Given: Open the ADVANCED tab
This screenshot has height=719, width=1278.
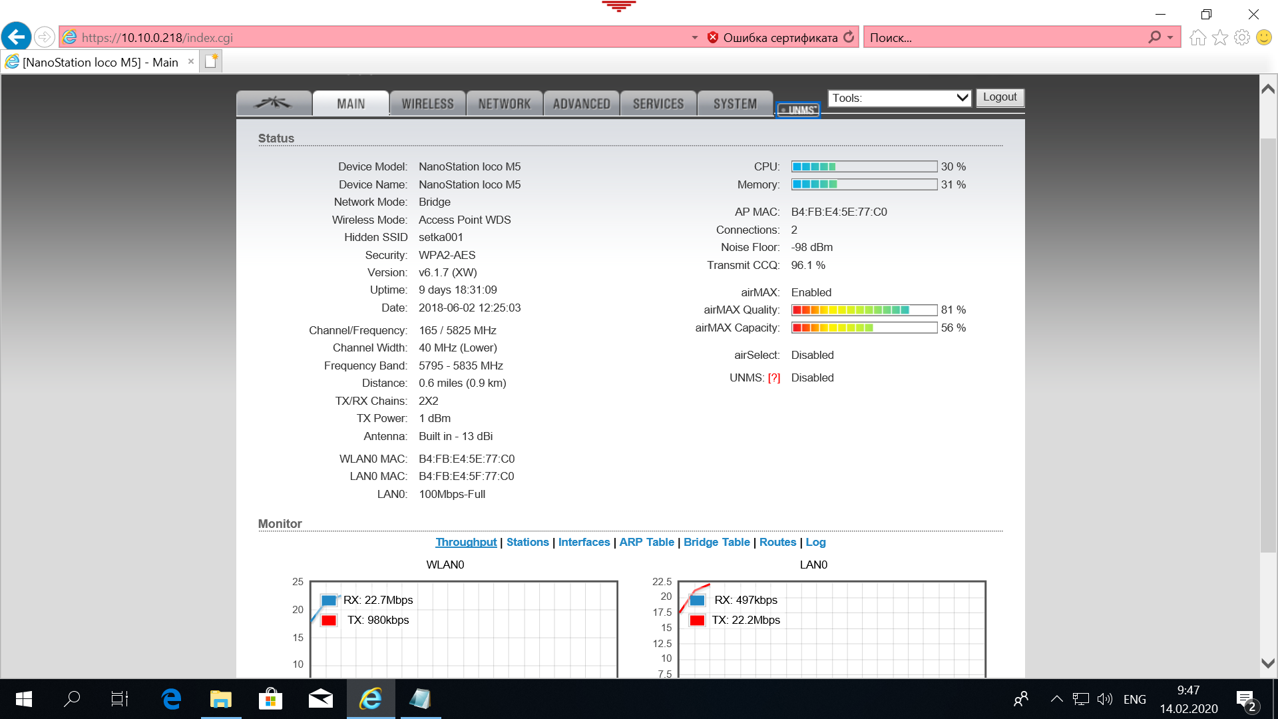Looking at the screenshot, I should (x=581, y=103).
